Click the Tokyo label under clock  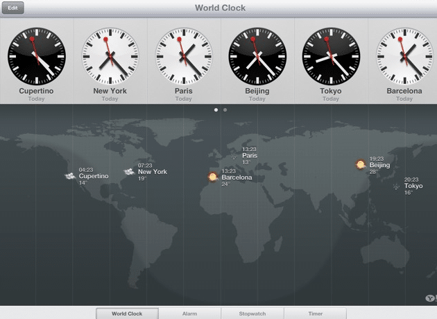coord(331,92)
